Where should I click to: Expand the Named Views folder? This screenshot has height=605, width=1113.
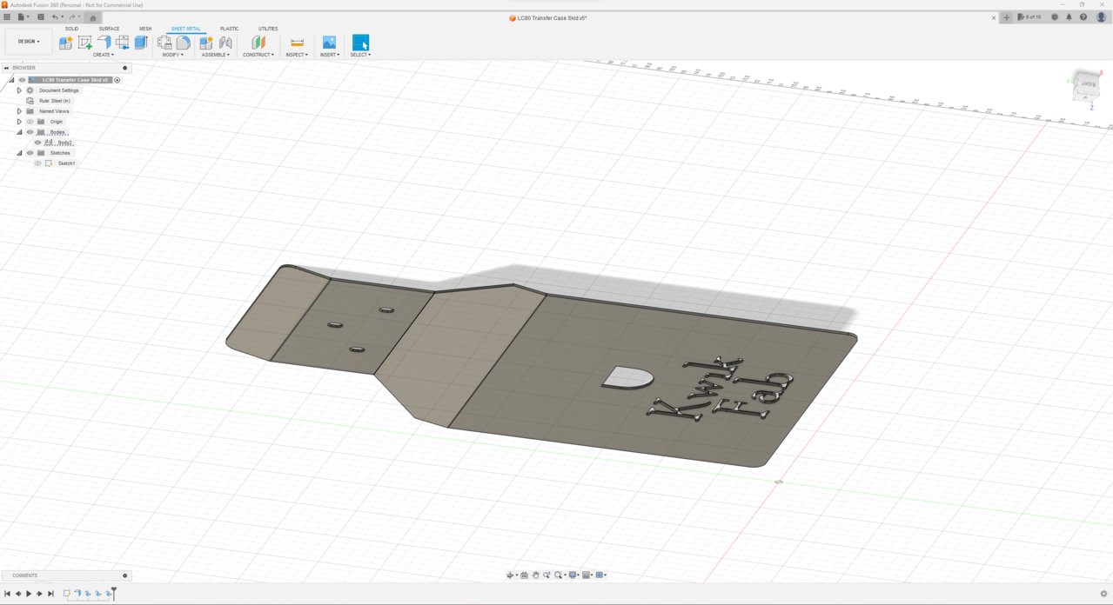(19, 111)
